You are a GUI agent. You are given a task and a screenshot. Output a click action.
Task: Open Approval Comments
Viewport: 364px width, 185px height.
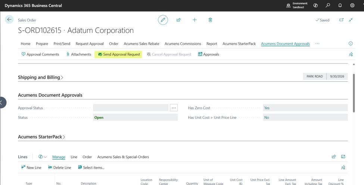coord(40,54)
